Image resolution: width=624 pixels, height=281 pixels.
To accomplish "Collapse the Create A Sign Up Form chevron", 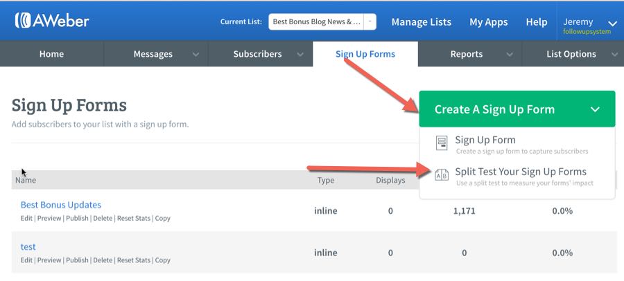I will 595,109.
